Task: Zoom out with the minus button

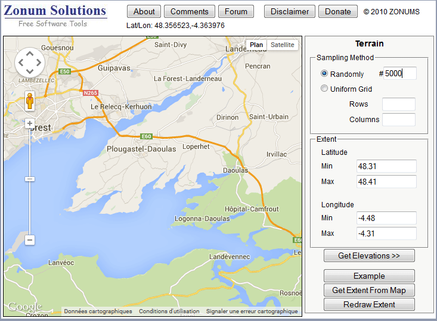Action: pyautogui.click(x=30, y=239)
